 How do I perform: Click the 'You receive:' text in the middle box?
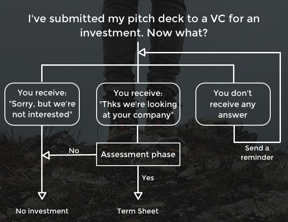138,93
